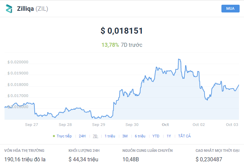Click the VỐN HÓA THỊ TRƯỜNG value
The height and width of the screenshot is (166, 244).
coord(25,159)
